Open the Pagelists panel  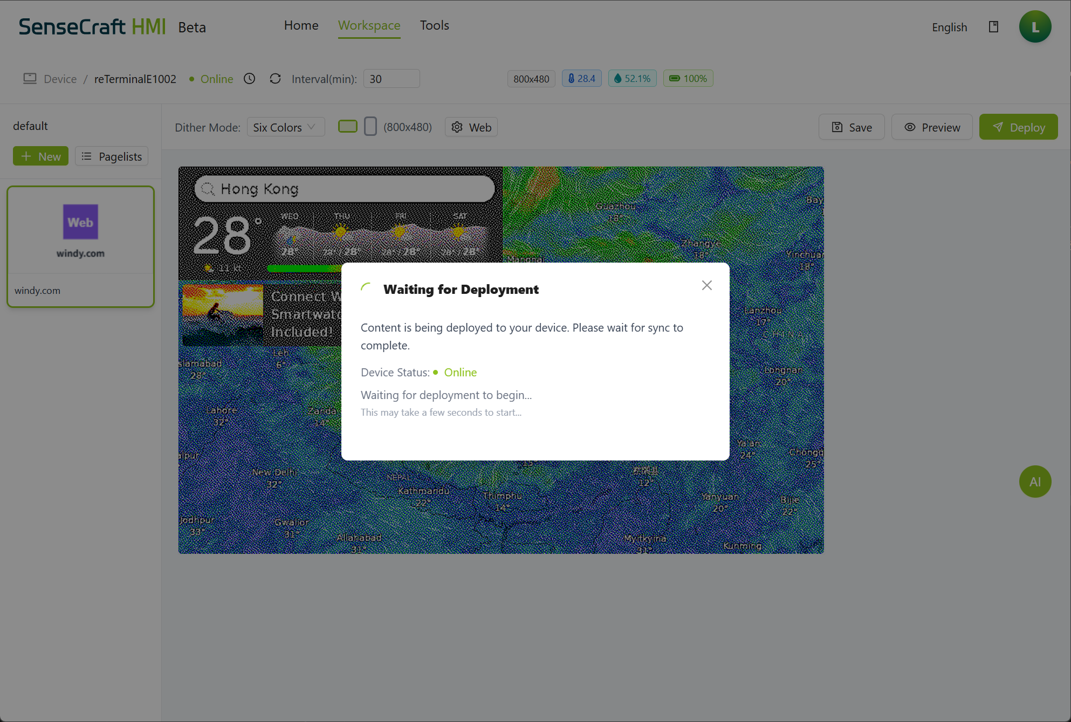tap(112, 156)
